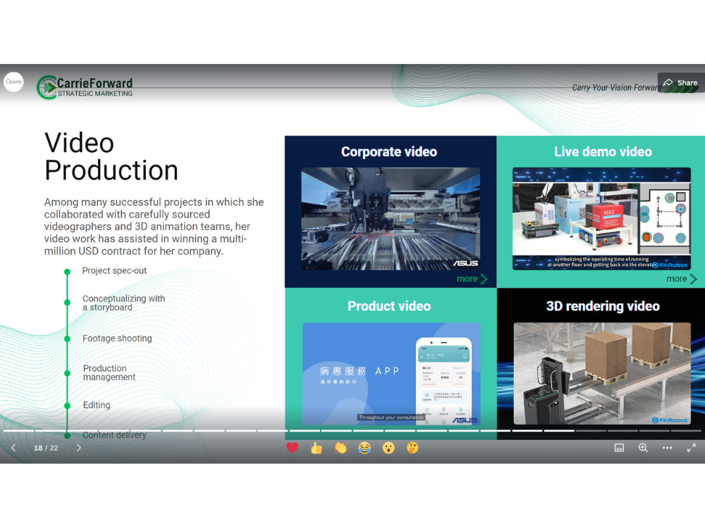
Task: Open the Product video thumbnail
Action: coord(391,374)
